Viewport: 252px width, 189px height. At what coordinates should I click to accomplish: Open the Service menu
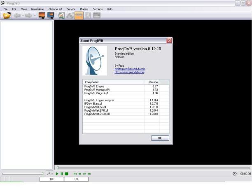(x=71, y=9)
